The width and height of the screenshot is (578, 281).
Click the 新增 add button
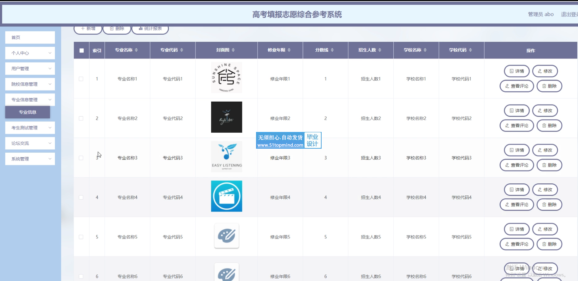tap(88, 29)
